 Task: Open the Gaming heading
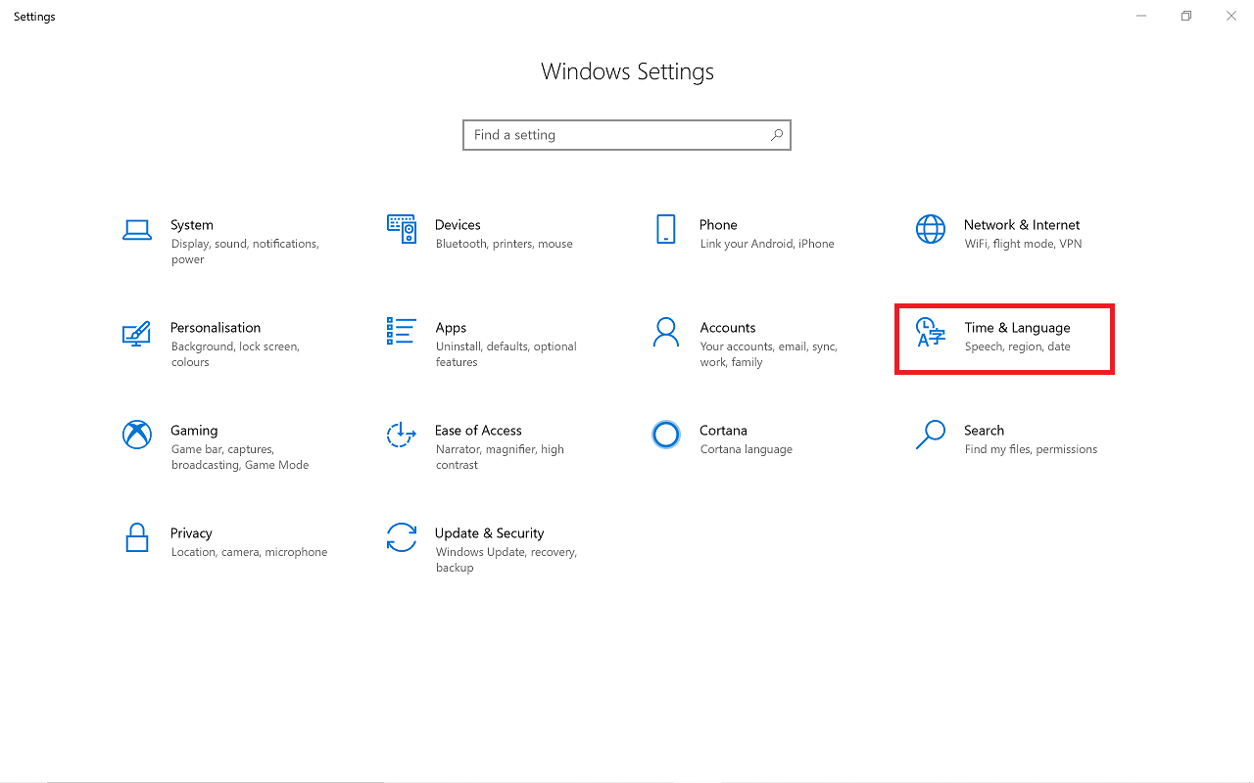(x=194, y=431)
